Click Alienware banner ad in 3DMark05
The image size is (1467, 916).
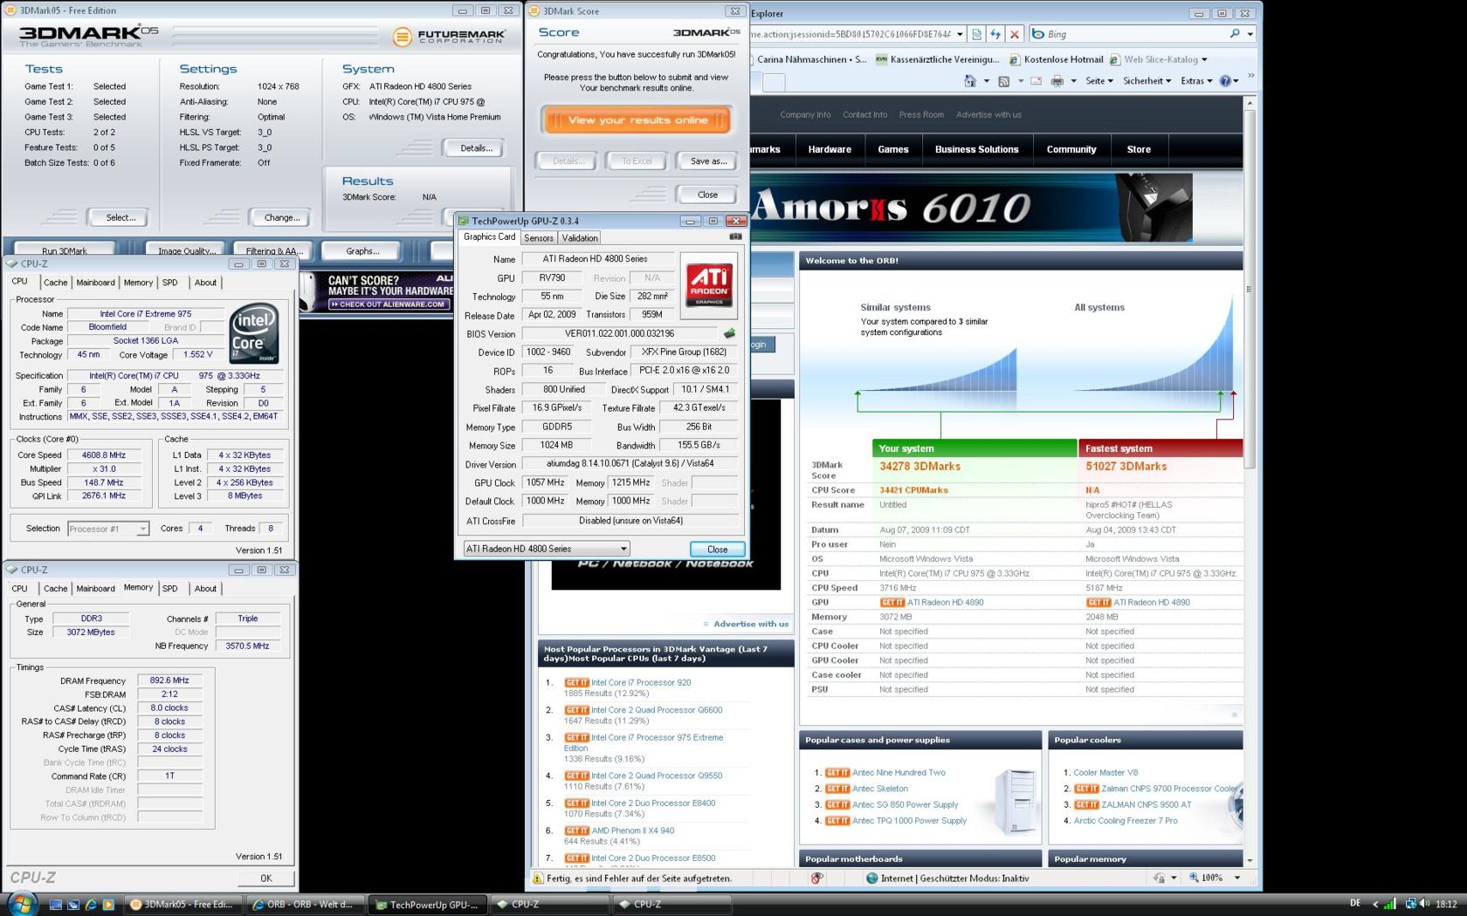[x=376, y=292]
